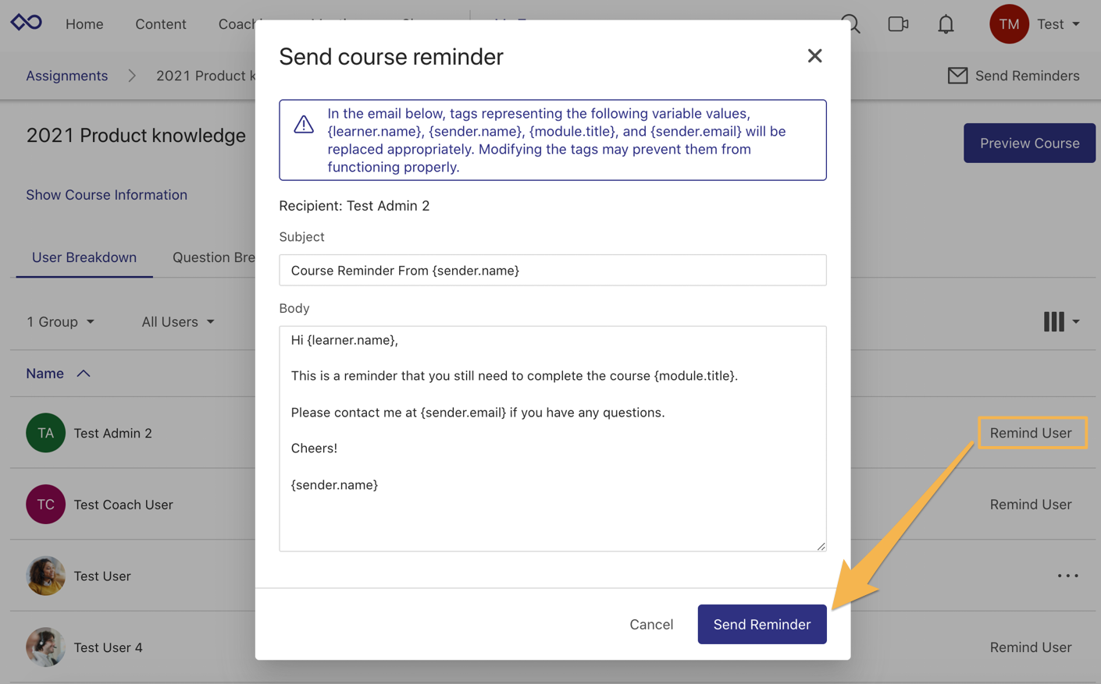Click the Preview Course button

pos(1029,143)
